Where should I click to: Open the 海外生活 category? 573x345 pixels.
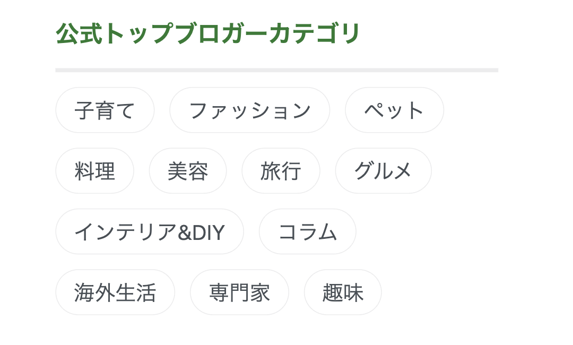click(x=115, y=292)
